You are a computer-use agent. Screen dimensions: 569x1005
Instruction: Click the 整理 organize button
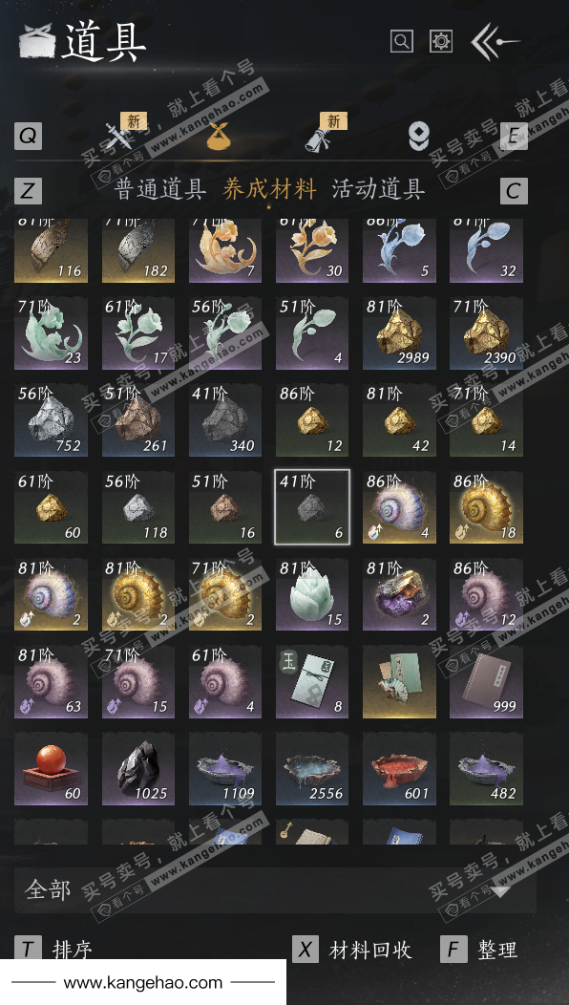(x=479, y=950)
